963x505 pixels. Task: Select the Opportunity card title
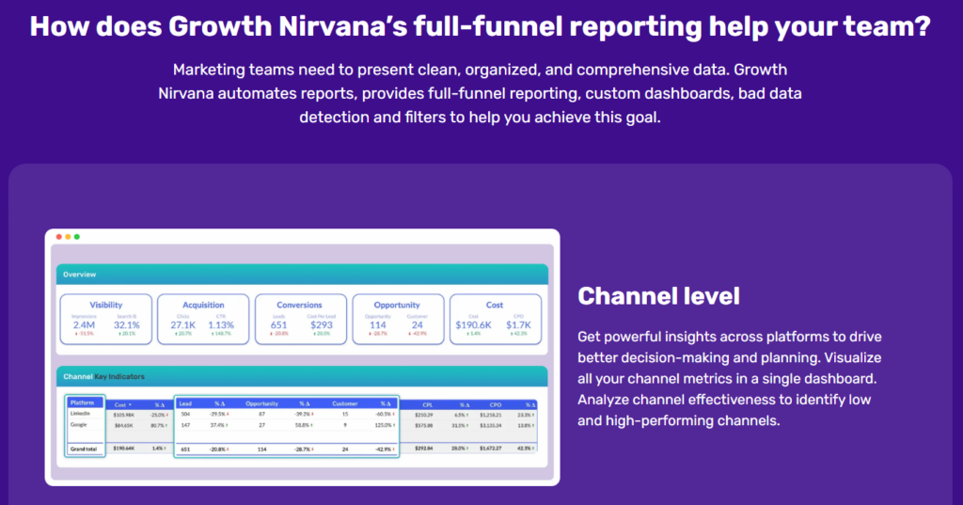coord(397,305)
